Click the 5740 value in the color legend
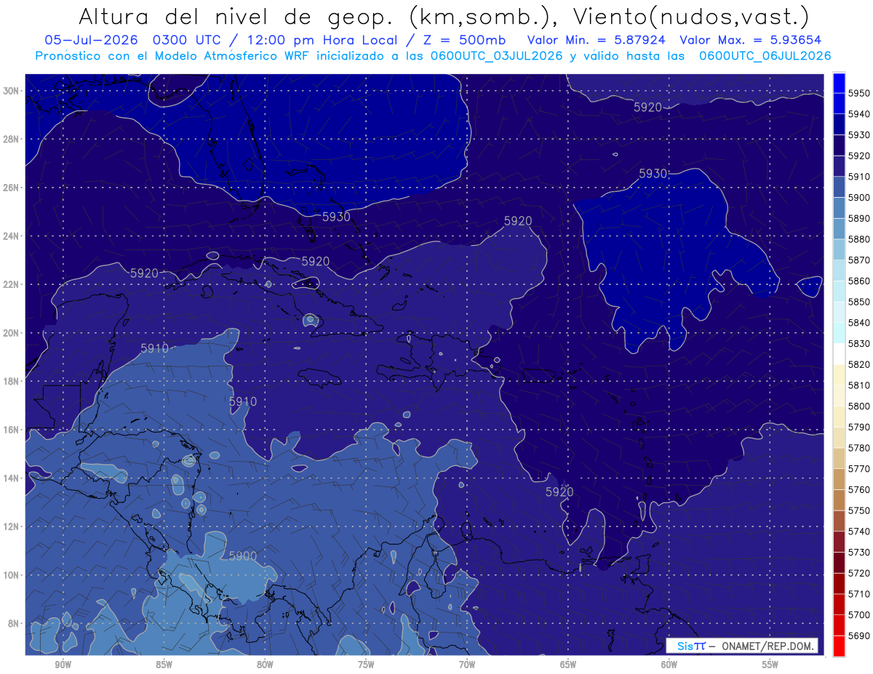This screenshot has width=873, height=674. click(x=858, y=531)
